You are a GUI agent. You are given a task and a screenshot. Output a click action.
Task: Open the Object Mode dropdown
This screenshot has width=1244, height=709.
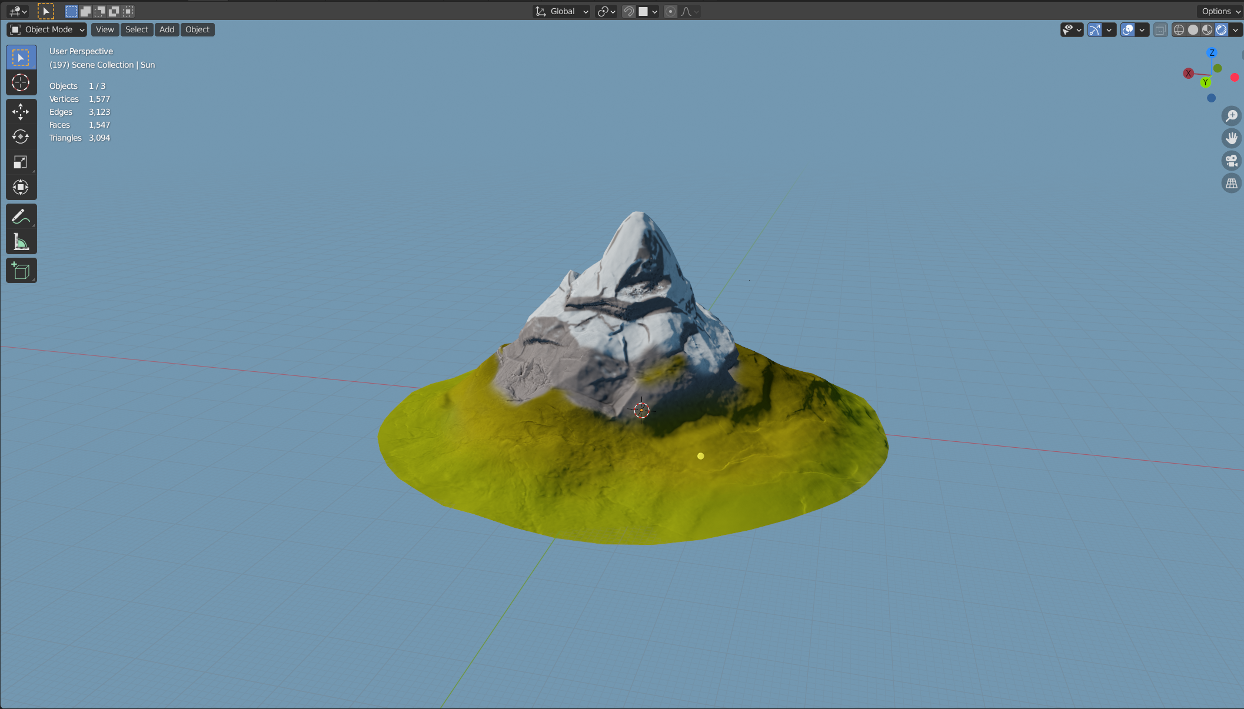click(47, 29)
